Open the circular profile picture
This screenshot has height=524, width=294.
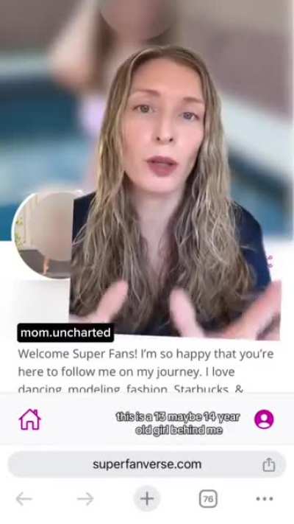43,234
